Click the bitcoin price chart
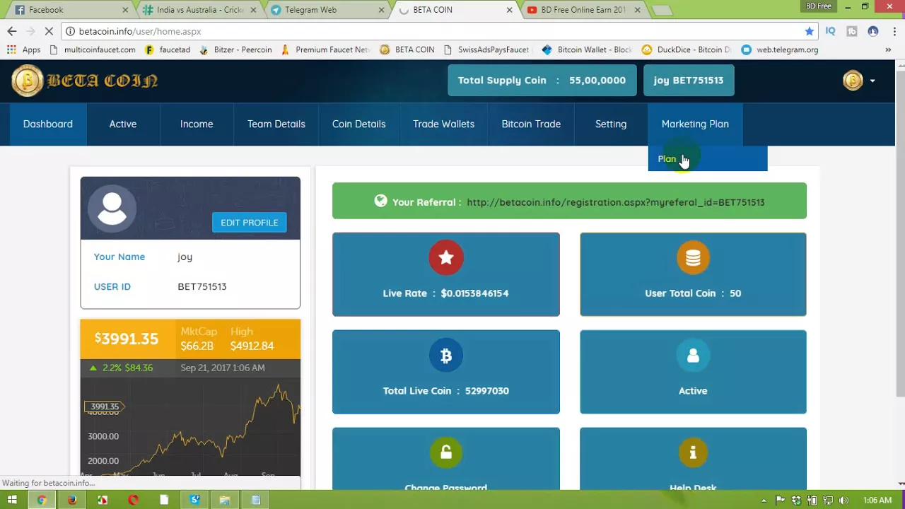This screenshot has width=905, height=509. click(x=190, y=428)
